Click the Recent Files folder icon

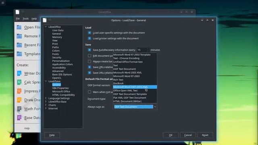pos(19,45)
